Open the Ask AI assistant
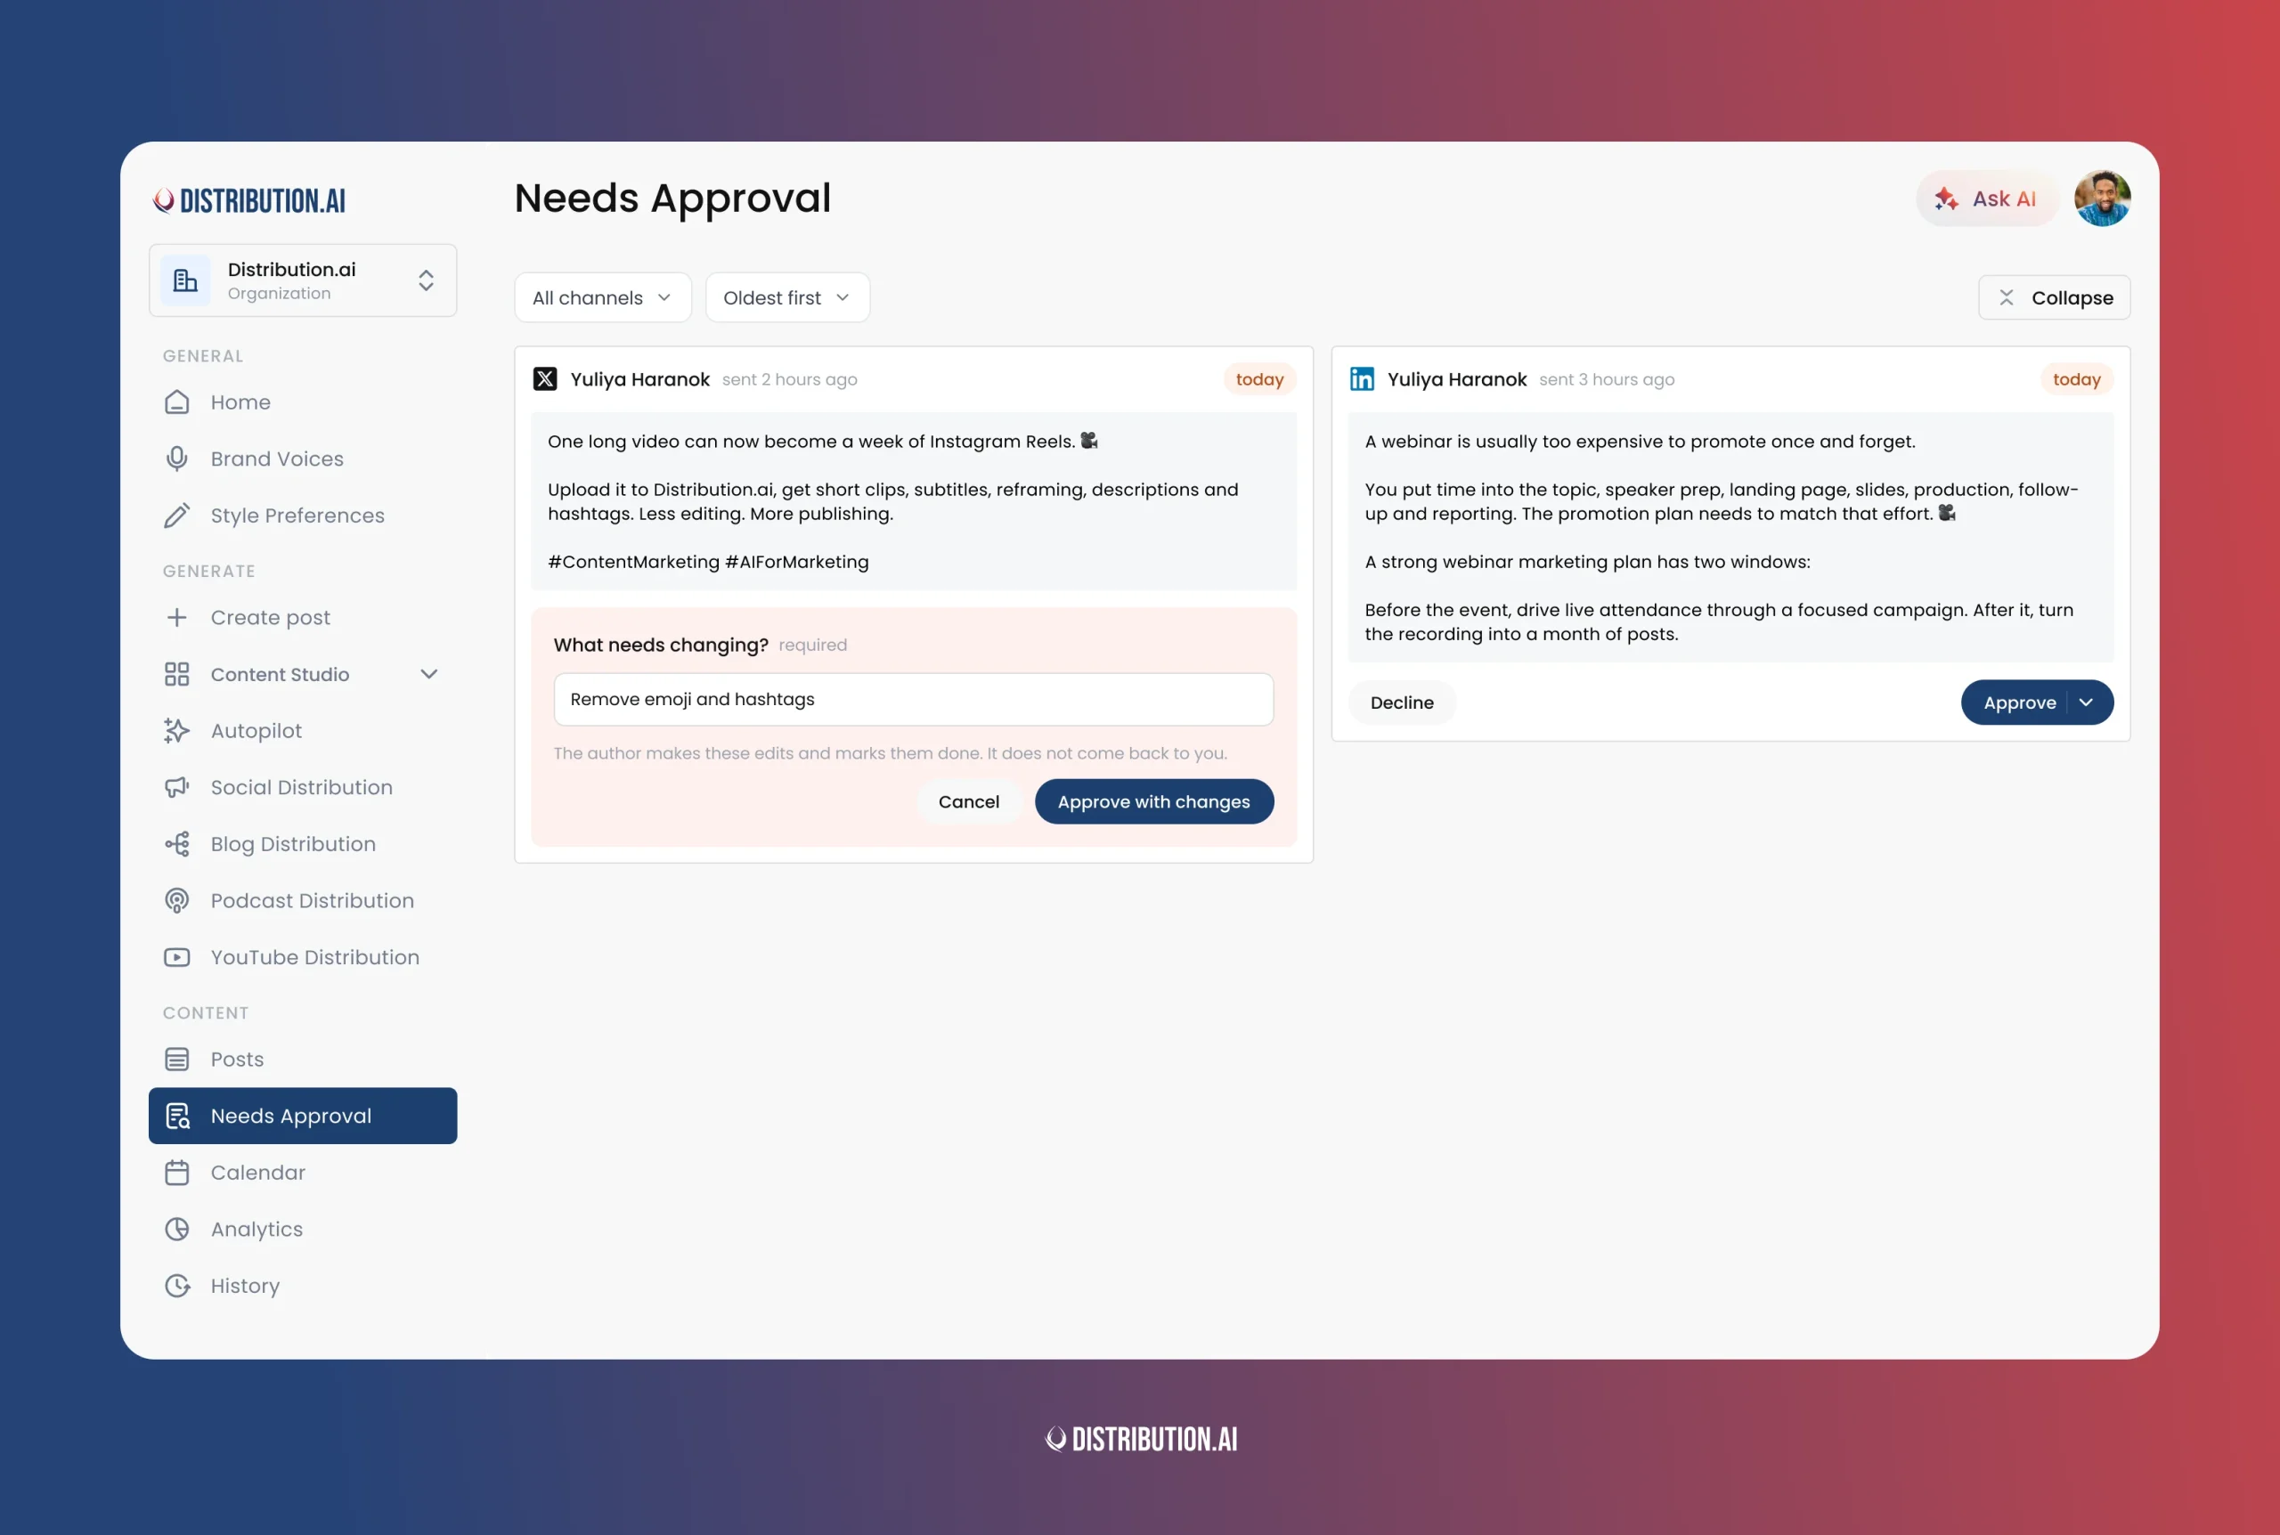 pyautogui.click(x=1987, y=199)
